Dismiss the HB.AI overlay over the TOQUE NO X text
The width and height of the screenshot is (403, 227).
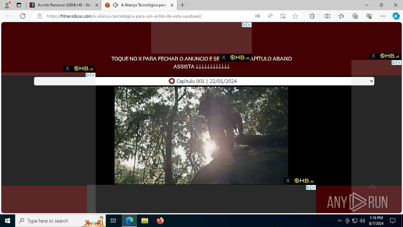tap(224, 57)
